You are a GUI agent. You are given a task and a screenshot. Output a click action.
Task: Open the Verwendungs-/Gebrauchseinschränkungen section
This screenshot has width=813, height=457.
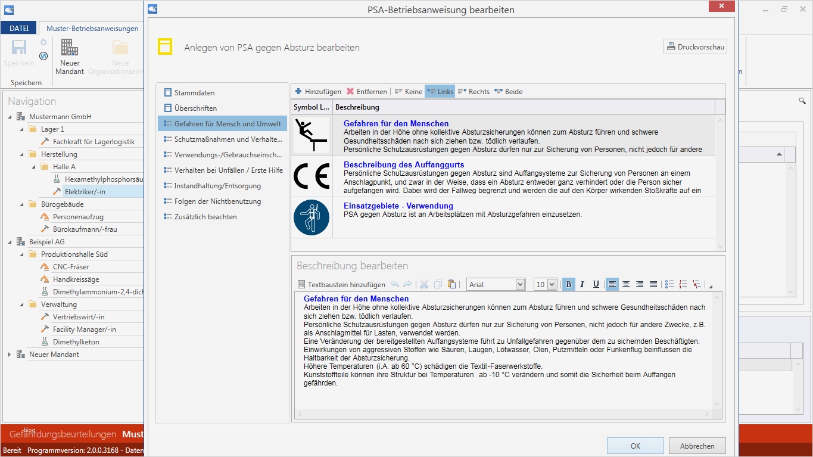(x=222, y=155)
